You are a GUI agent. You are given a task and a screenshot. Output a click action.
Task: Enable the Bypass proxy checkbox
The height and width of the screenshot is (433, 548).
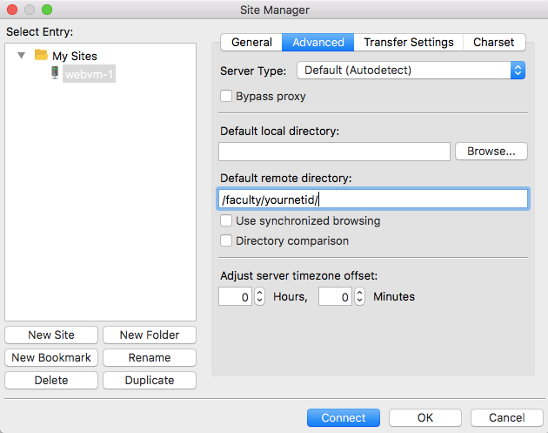click(x=226, y=96)
